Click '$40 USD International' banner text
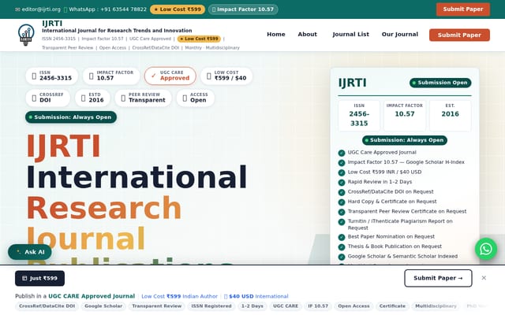 point(256,296)
